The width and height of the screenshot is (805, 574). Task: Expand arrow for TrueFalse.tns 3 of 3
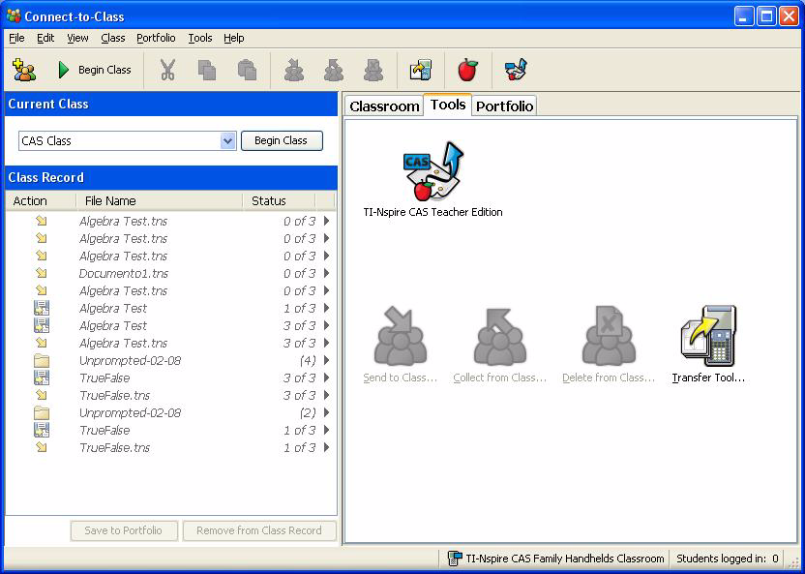[x=326, y=395]
